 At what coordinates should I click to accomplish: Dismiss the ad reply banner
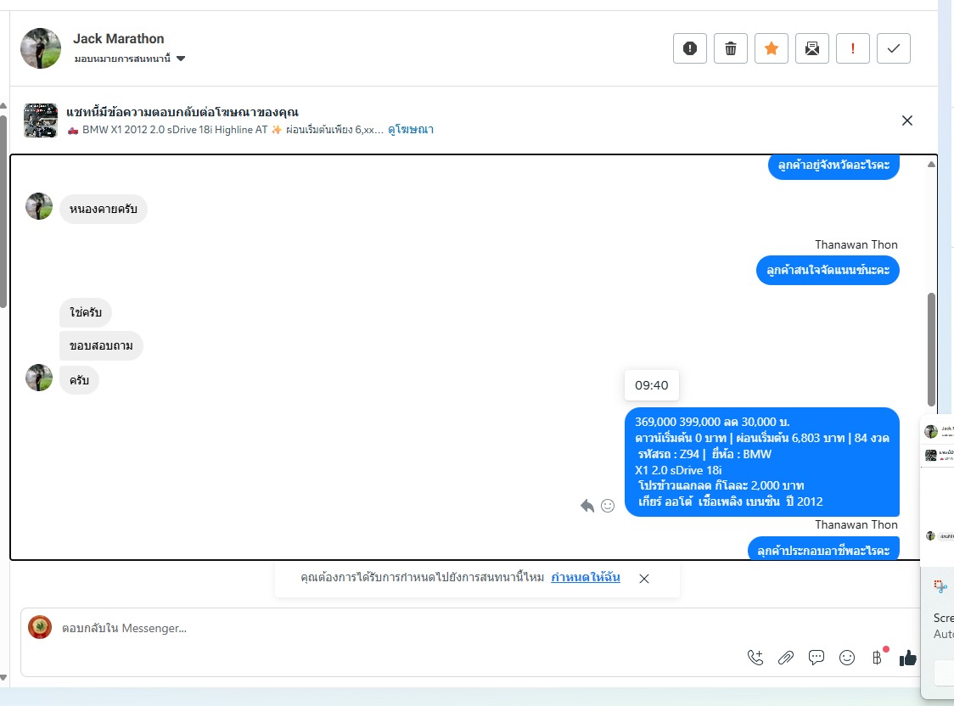click(907, 120)
